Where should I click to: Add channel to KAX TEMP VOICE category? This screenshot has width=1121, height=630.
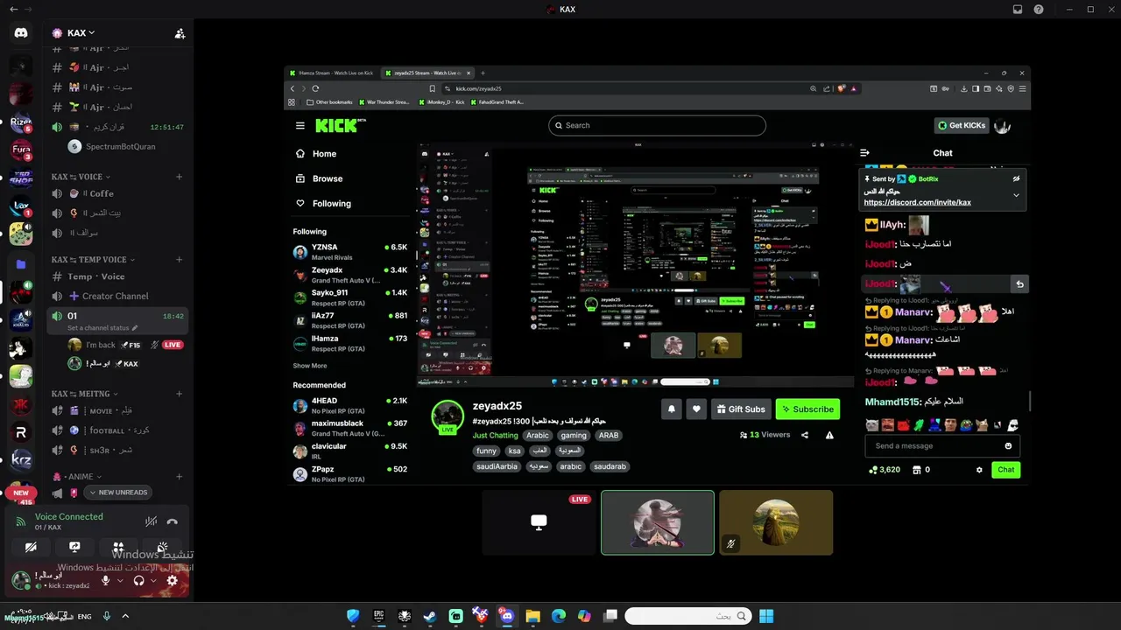point(179,260)
